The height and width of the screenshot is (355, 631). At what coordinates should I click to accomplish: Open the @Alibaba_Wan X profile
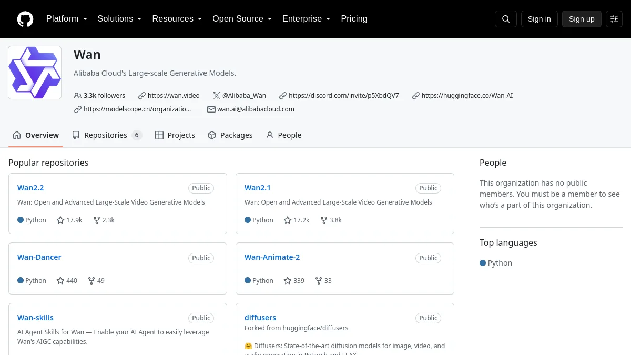click(x=244, y=96)
